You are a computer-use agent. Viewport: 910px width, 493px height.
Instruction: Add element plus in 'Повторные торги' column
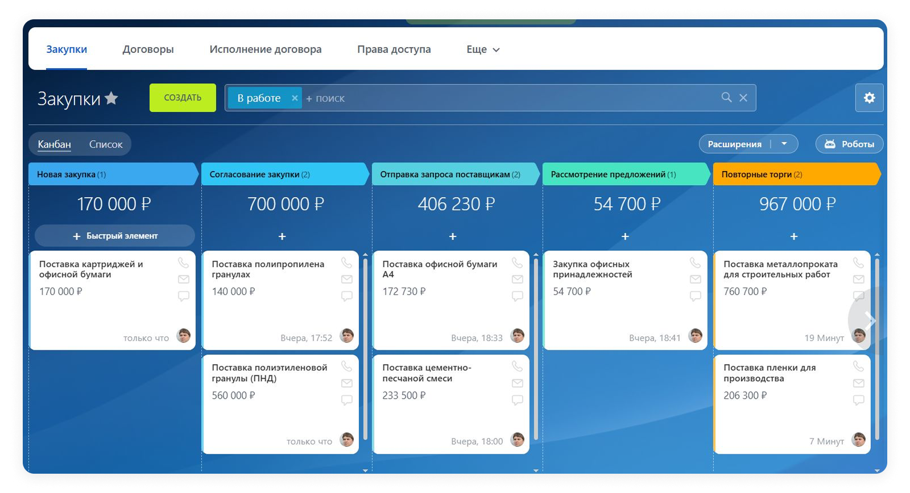pos(794,236)
